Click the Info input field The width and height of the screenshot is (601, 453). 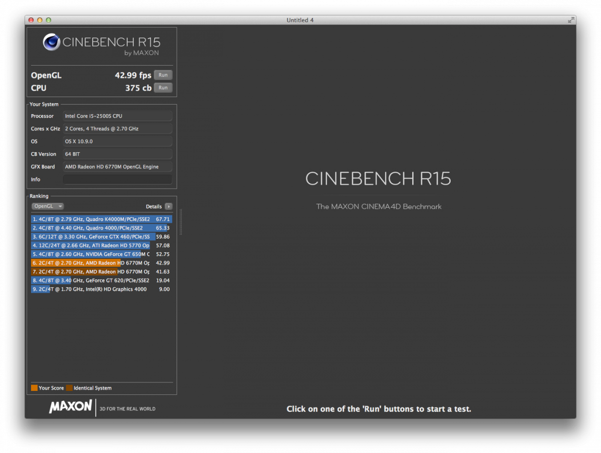(117, 179)
